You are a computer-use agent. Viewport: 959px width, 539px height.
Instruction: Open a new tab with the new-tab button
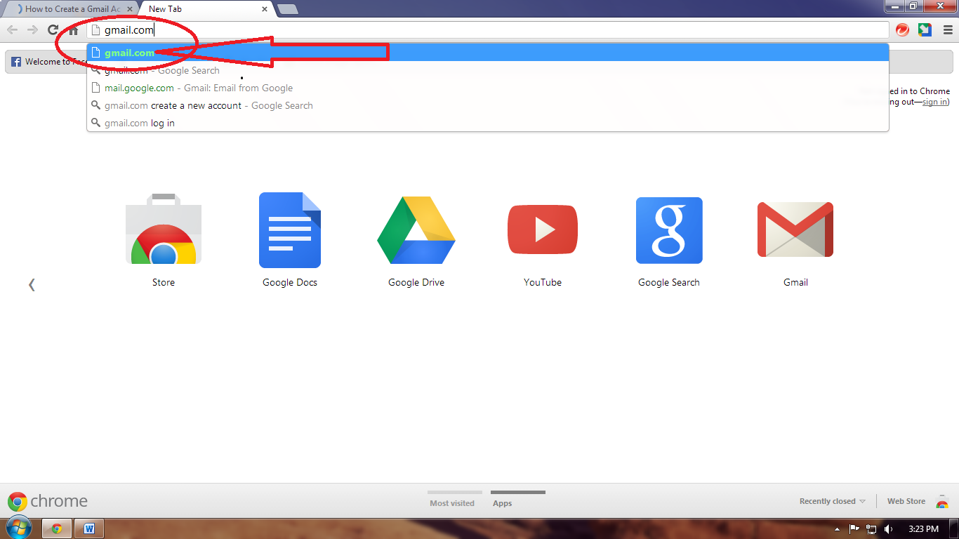(288, 9)
